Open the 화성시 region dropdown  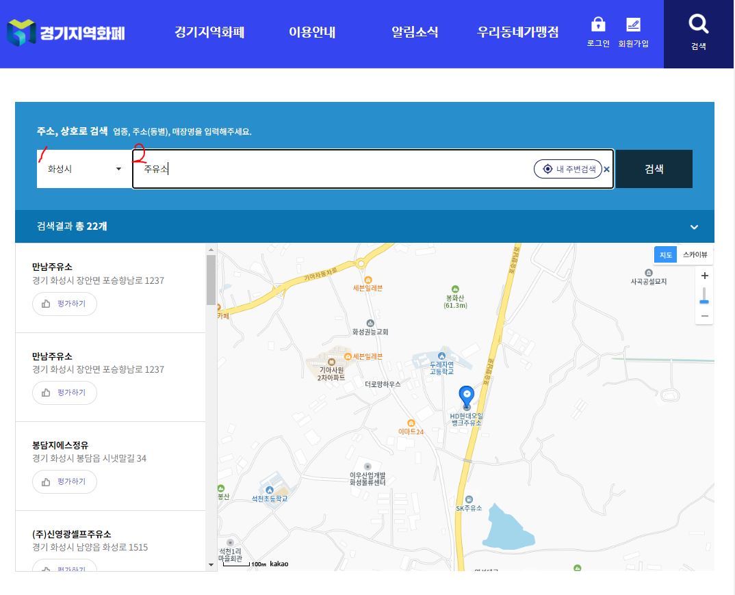[82, 168]
